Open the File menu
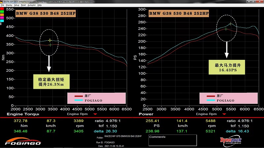Viewport: 264px width, 148px height. click(x=2, y=5)
